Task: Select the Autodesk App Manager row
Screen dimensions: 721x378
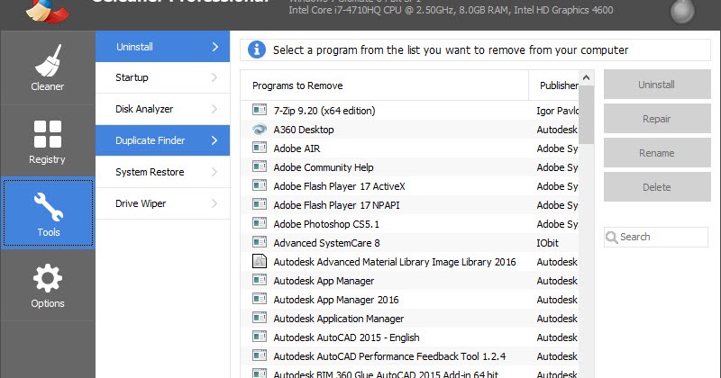Action: point(409,281)
